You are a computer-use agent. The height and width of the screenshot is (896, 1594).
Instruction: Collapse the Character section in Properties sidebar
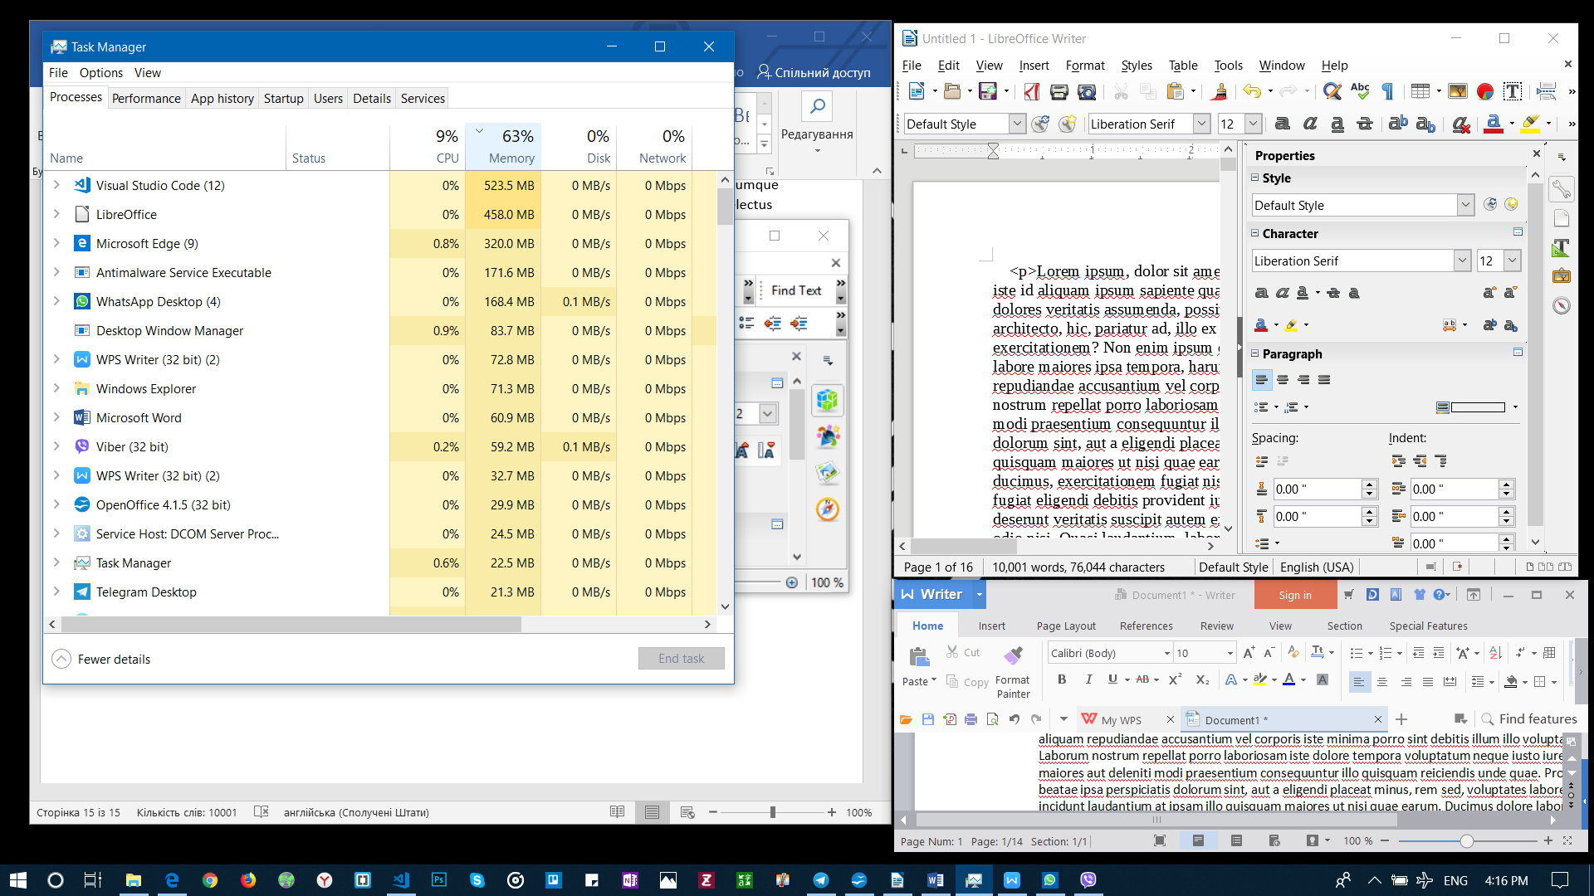tap(1255, 233)
